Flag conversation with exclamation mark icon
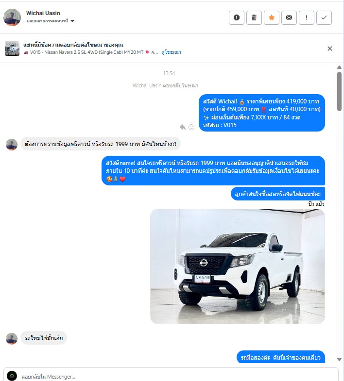344x381 pixels. (307, 18)
